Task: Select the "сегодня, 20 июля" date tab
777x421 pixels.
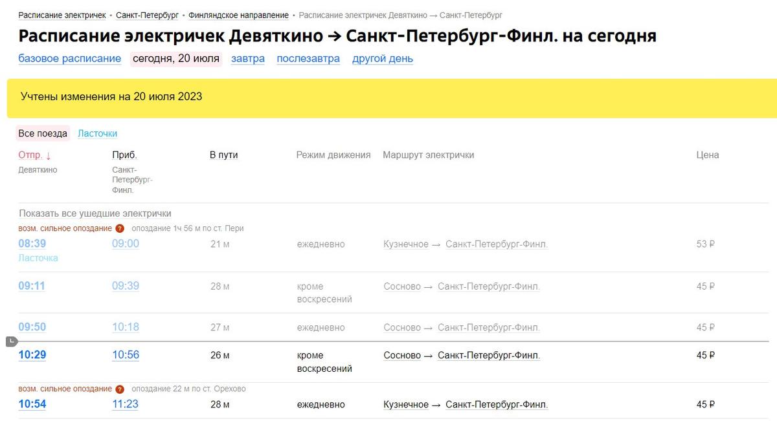Action: pos(176,59)
